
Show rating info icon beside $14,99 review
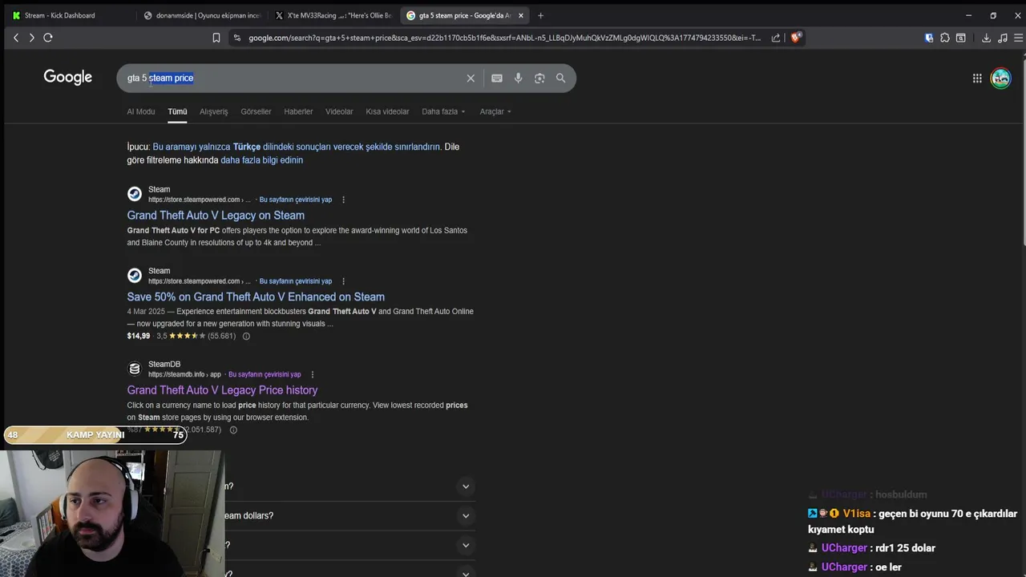246,336
